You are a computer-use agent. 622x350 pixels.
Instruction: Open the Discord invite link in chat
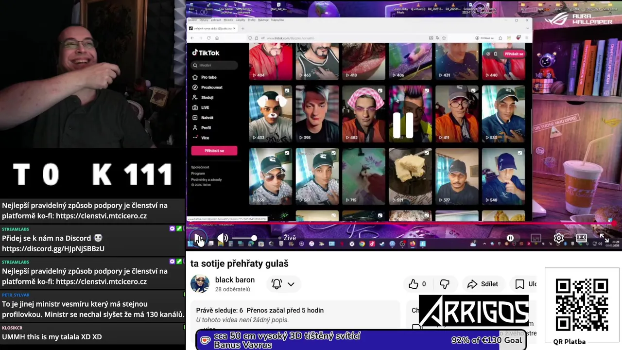click(53, 248)
